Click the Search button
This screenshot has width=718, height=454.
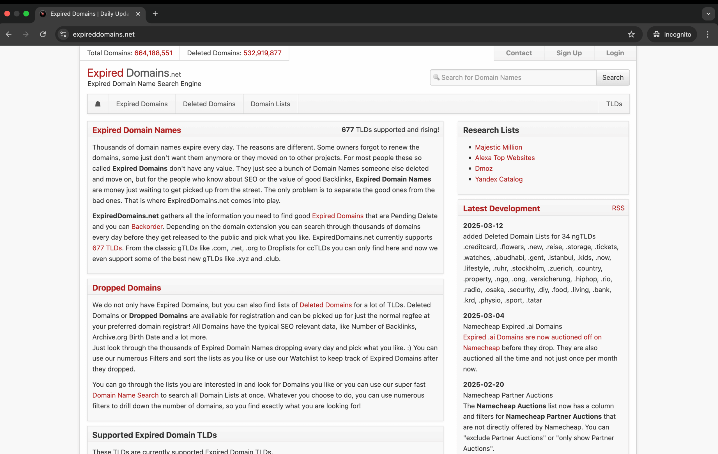(613, 77)
